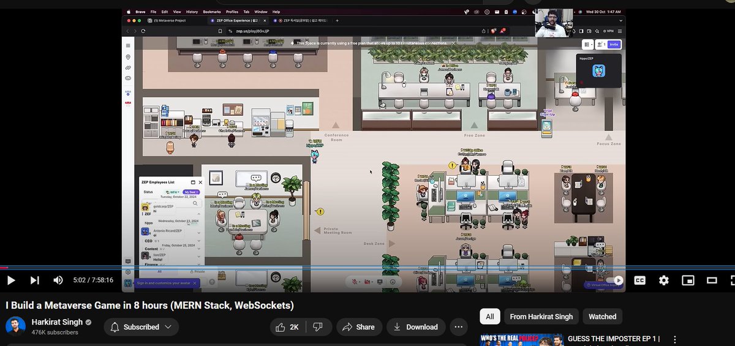Toggle the autoplay switch
735x346 pixels.
point(616,280)
